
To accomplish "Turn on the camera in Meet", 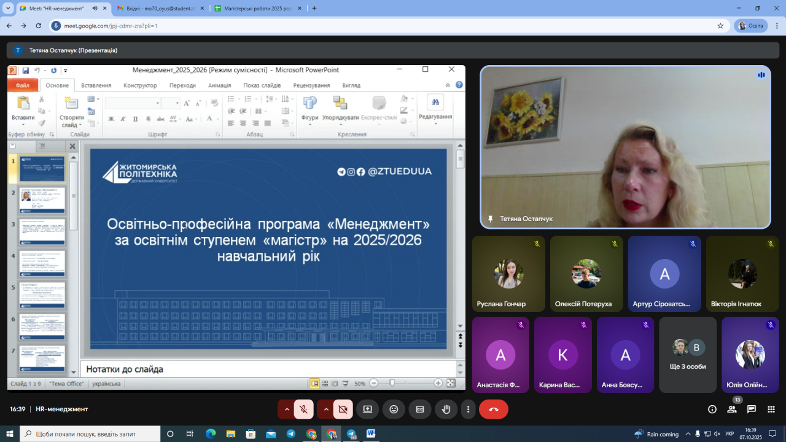I will 343,409.
